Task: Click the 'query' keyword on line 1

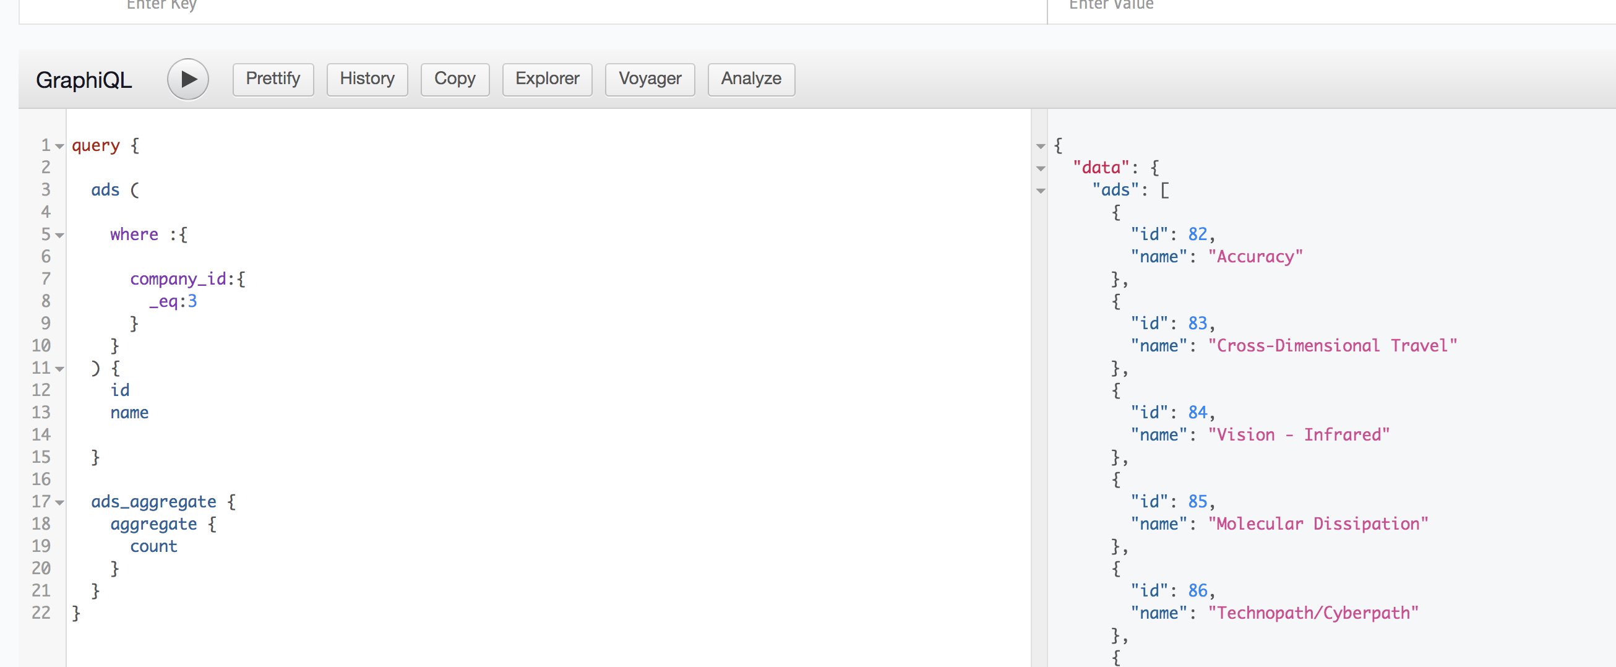Action: click(95, 145)
